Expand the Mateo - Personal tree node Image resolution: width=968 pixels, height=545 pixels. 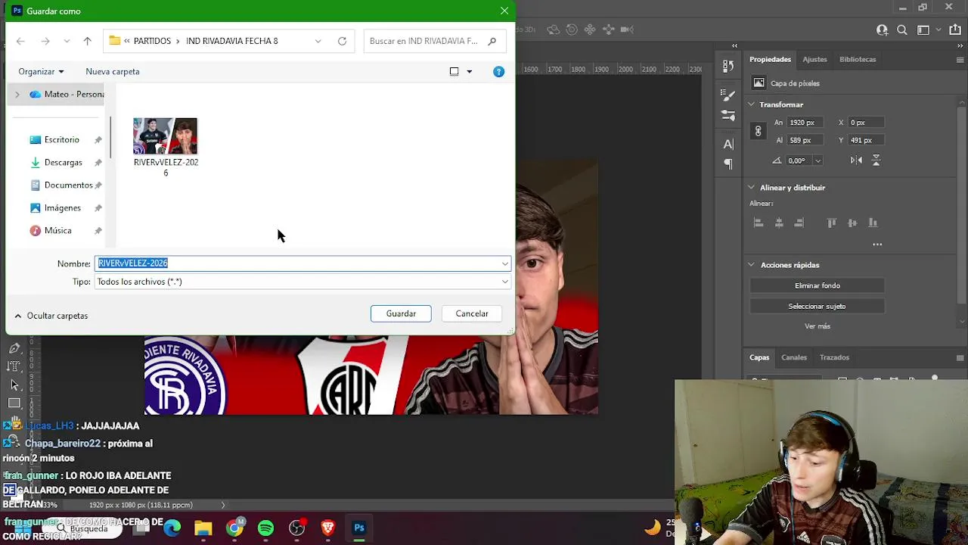pyautogui.click(x=17, y=95)
